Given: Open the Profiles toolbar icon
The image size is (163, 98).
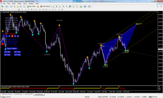Looking at the screenshot, I should coord(6,6).
